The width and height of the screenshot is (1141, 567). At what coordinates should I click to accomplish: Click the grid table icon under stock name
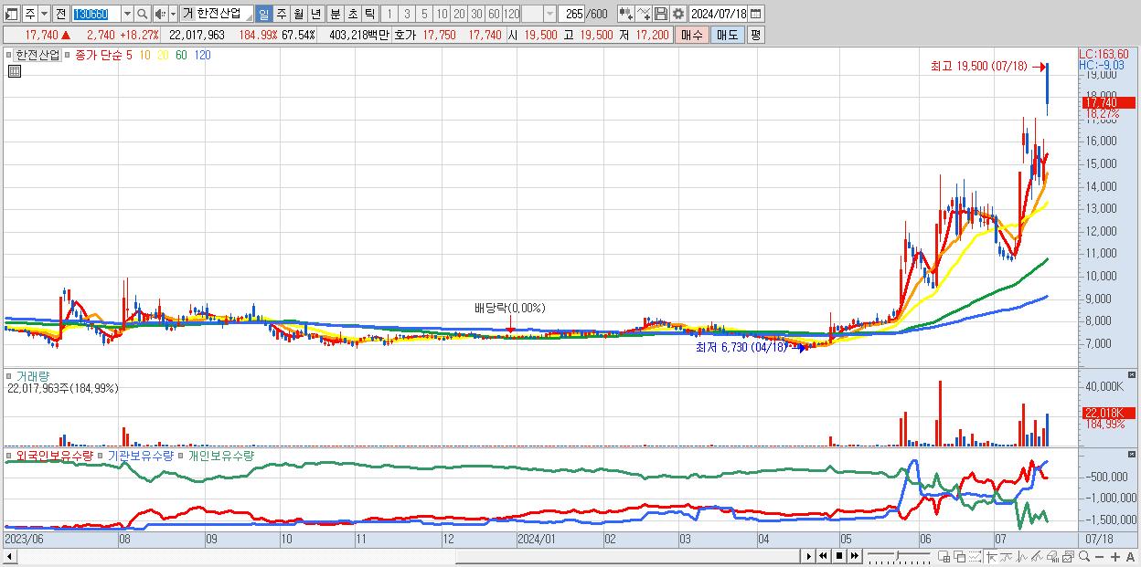15,71
